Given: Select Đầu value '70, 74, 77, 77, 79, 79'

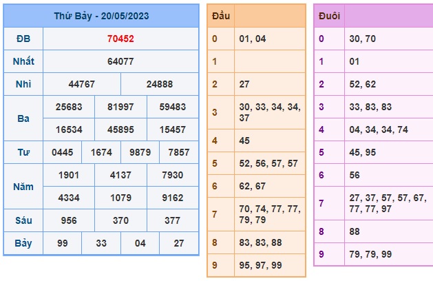Looking at the screenshot, I should coord(270,214).
